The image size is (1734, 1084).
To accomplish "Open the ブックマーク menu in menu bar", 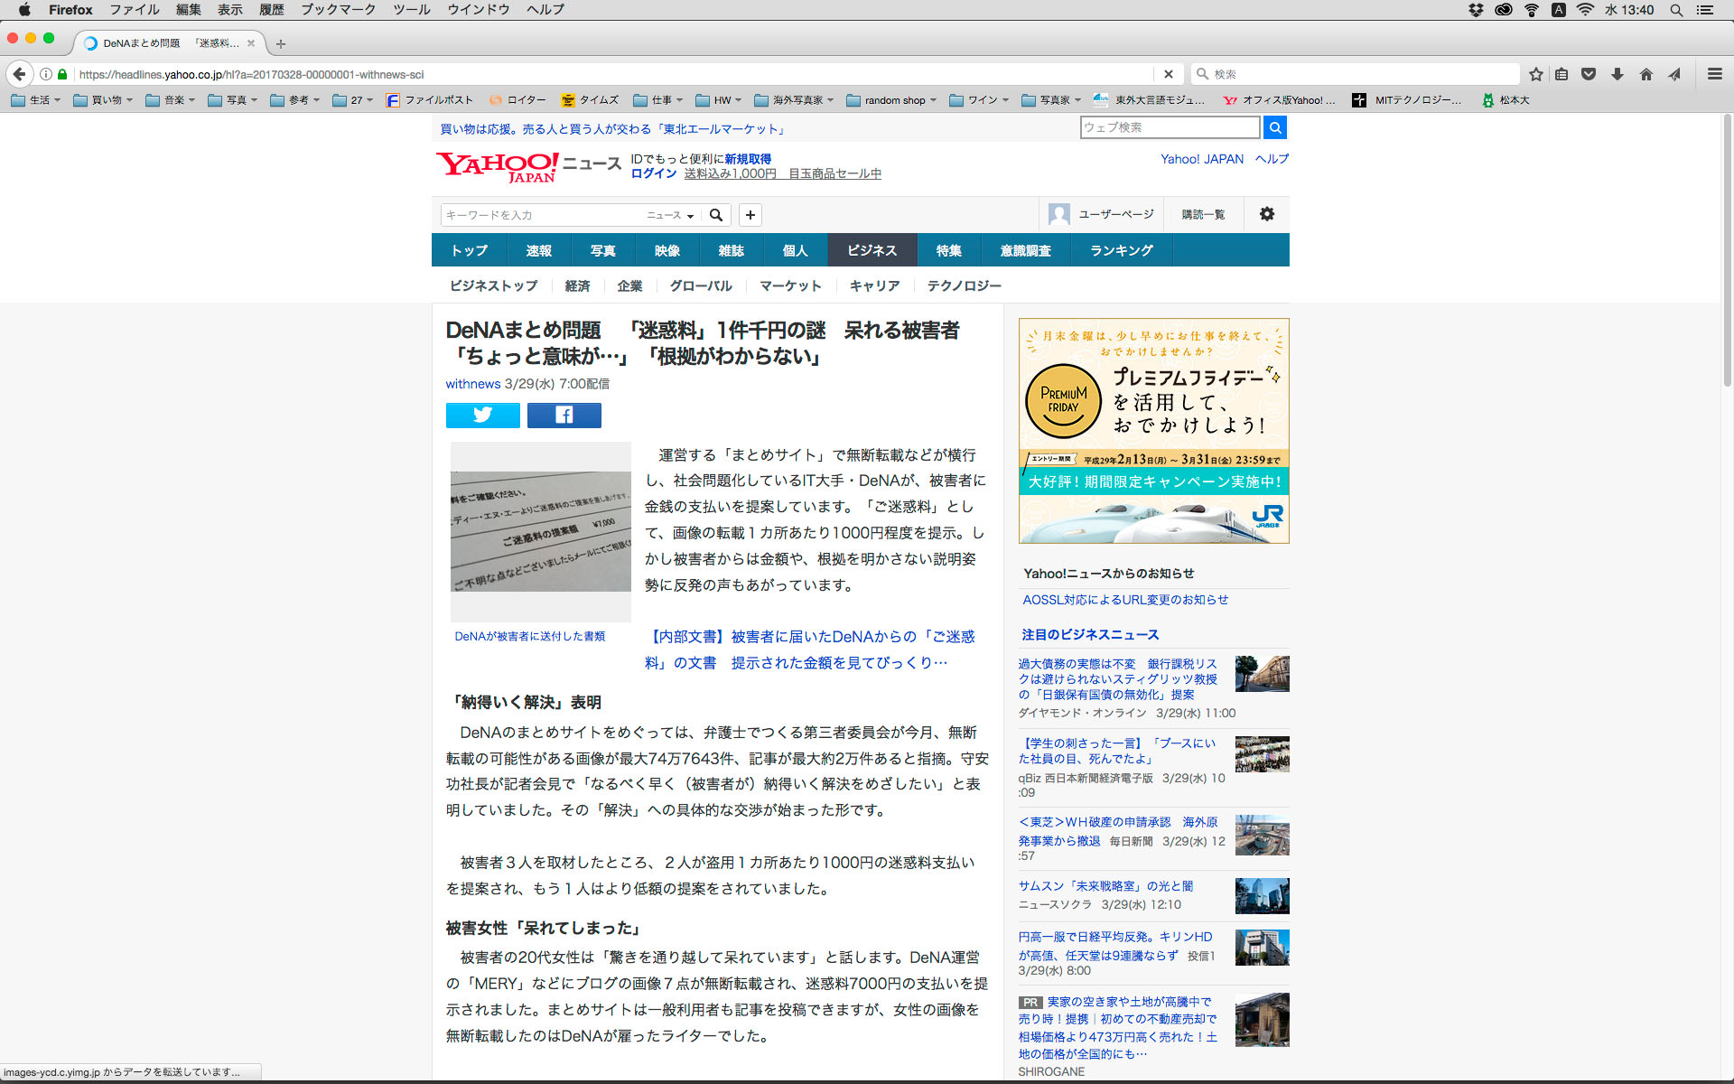I will pyautogui.click(x=338, y=10).
